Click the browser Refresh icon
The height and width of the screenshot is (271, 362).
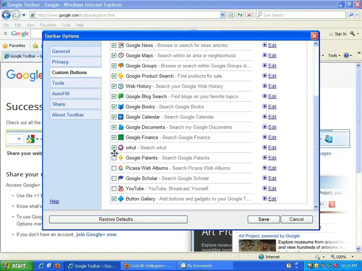[240, 15]
